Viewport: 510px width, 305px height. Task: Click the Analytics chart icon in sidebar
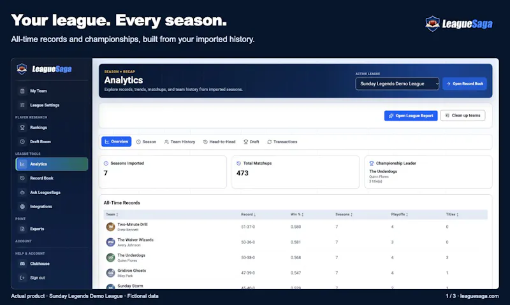click(22, 164)
